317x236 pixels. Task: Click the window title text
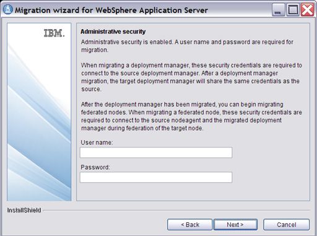click(x=111, y=10)
